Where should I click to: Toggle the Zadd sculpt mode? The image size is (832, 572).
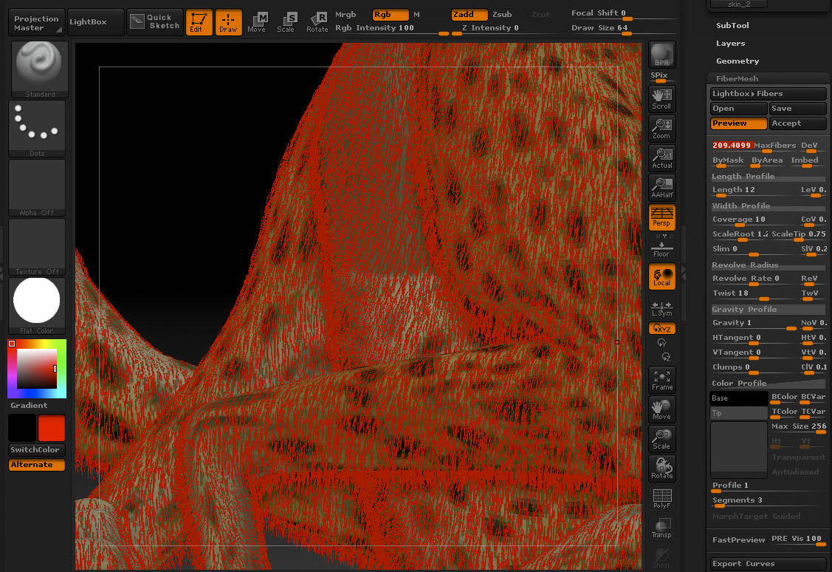pyautogui.click(x=470, y=15)
